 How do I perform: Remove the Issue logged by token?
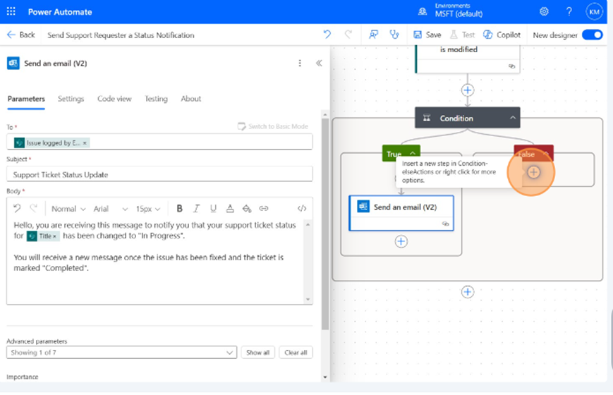tap(85, 143)
